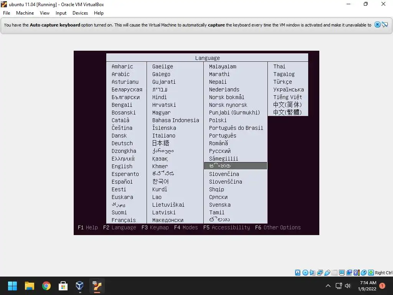The width and height of the screenshot is (393, 295).
Task: Select Polski from the language list
Action: coord(218,120)
